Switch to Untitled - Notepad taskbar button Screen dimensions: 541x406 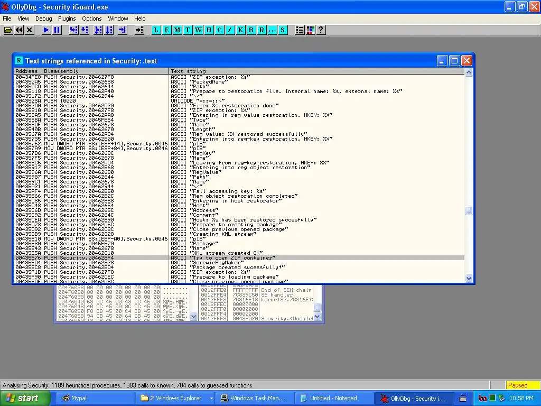[x=334, y=399]
